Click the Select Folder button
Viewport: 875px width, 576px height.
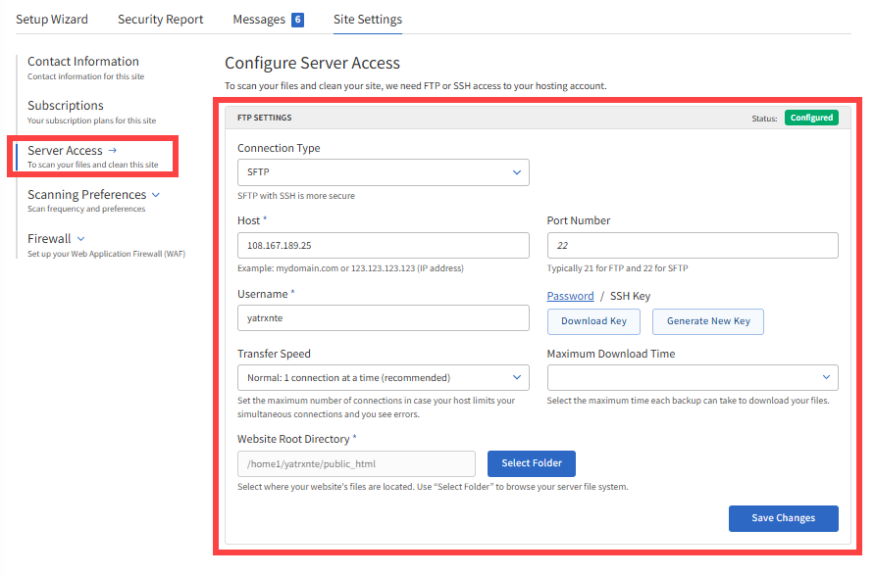click(x=531, y=463)
